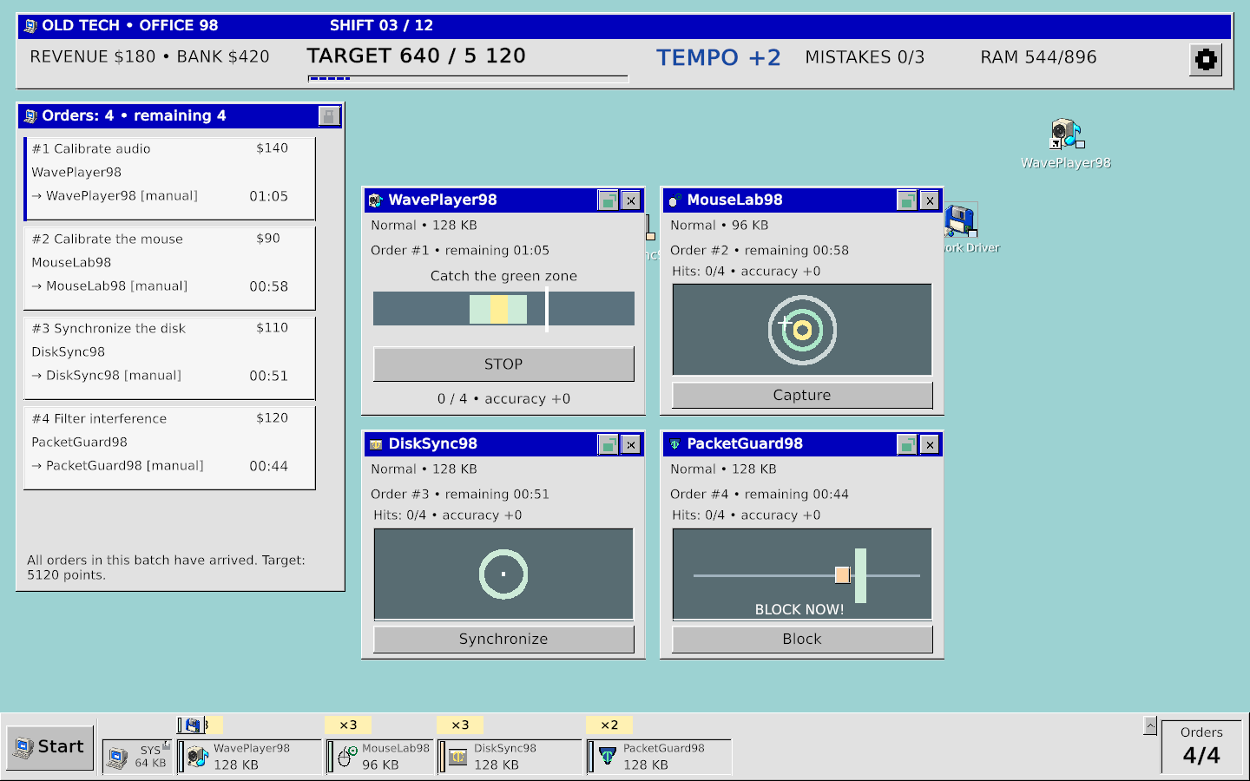1250x781 pixels.
Task: Open the Start menu
Action: [50, 747]
